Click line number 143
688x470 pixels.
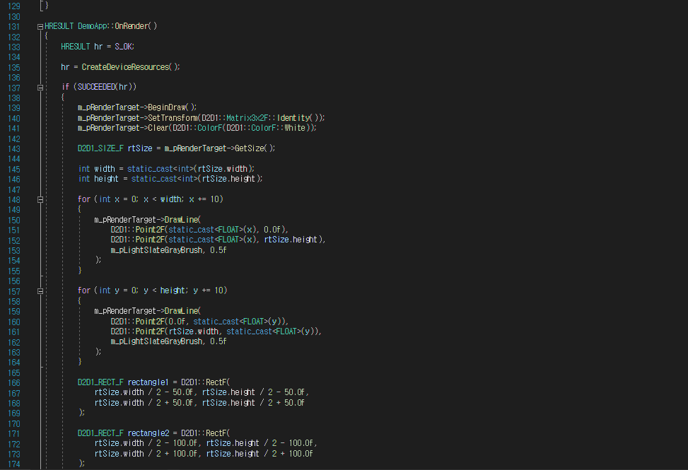coord(14,149)
